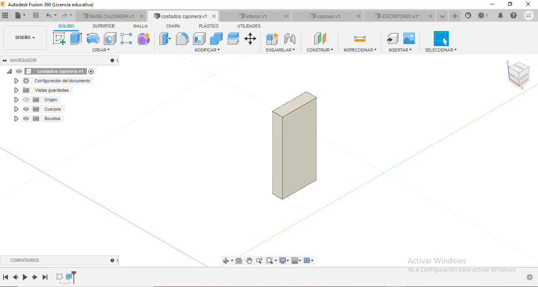Activate the costados cajonera v1 radio button

(x=91, y=71)
